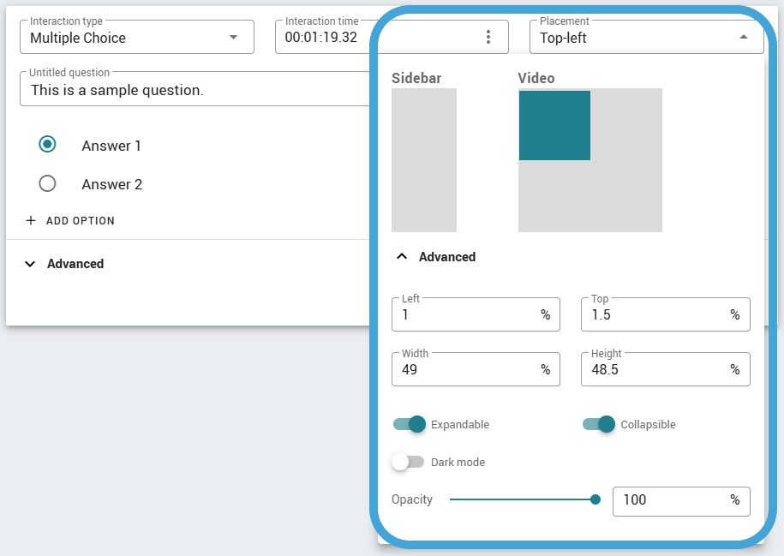Click the Left percentage input field
Image resolution: width=784 pixels, height=556 pixels.
(x=476, y=314)
